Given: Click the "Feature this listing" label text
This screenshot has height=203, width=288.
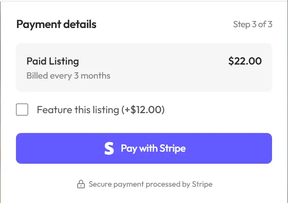Looking at the screenshot, I should click(78, 110).
